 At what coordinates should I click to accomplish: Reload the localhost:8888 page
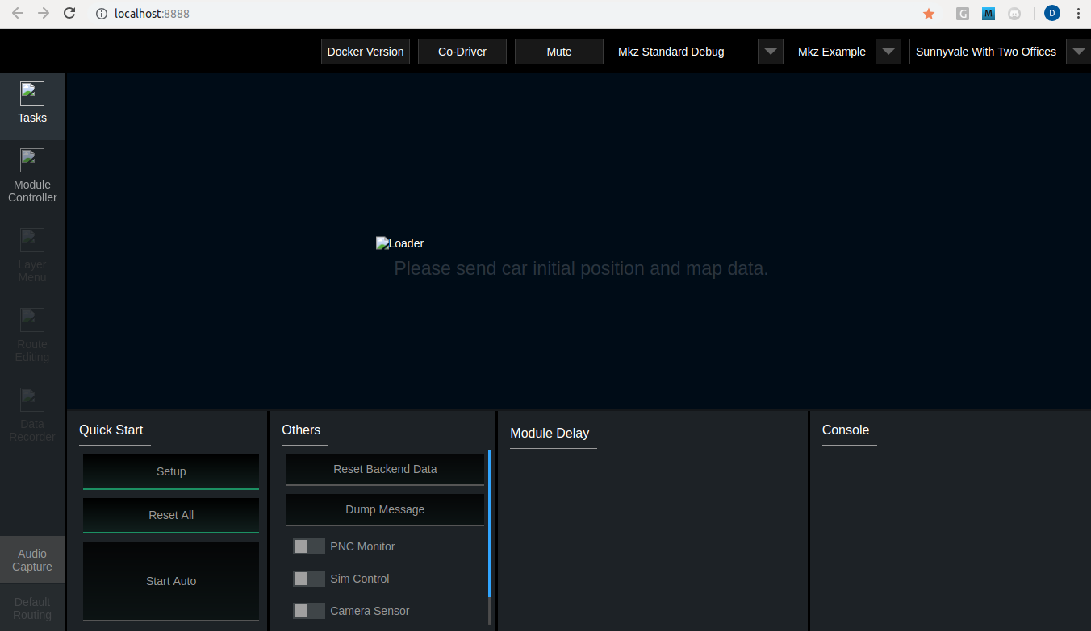click(x=69, y=14)
